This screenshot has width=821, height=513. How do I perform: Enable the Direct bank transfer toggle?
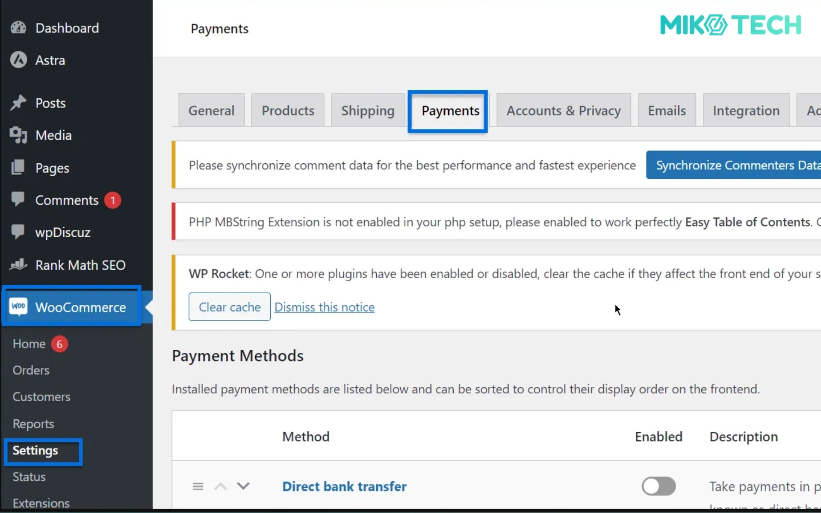pyautogui.click(x=658, y=486)
